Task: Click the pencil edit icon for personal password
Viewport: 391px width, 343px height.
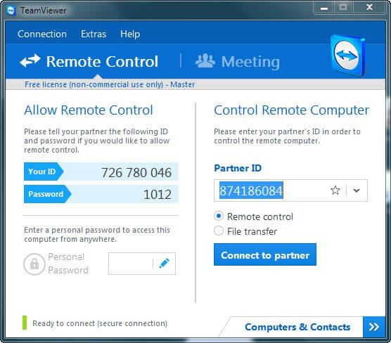Action: pos(164,264)
